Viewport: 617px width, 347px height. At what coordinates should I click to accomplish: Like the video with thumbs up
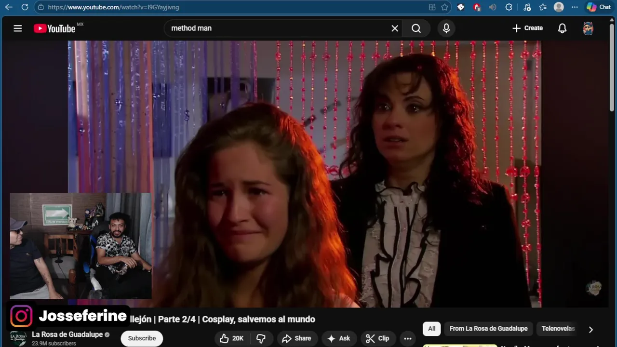pos(231,338)
